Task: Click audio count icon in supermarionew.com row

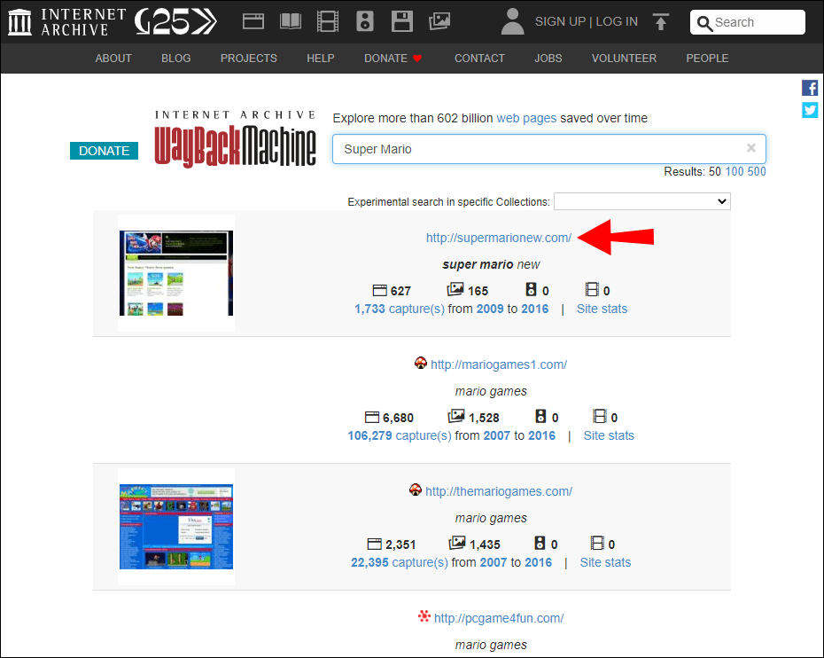Action: coord(532,290)
